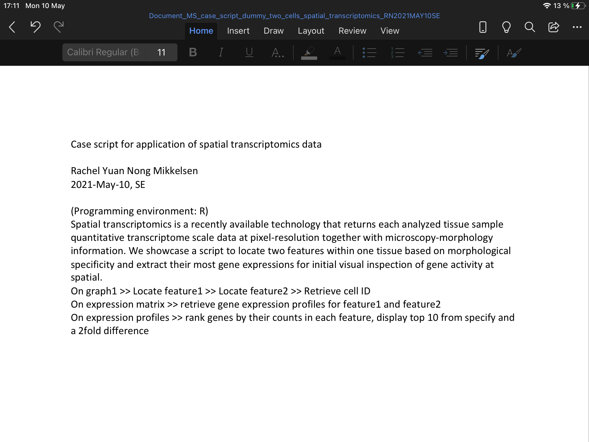Switch to mobile view phone icon
The image size is (589, 442).
tap(483, 27)
